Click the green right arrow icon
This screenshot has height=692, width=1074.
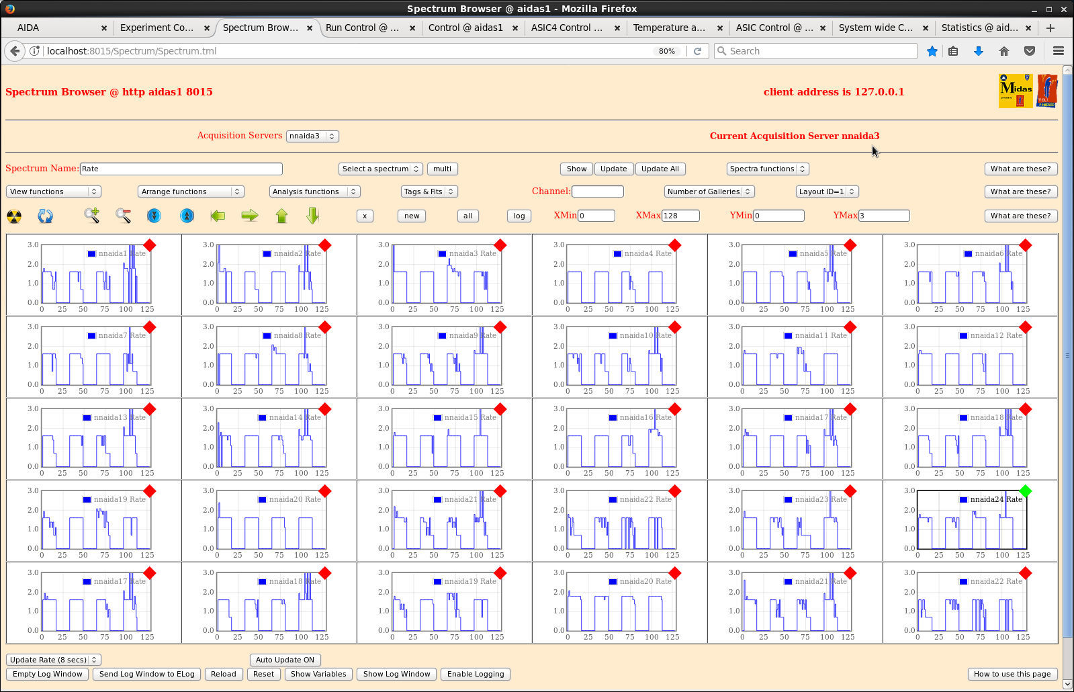pos(250,216)
